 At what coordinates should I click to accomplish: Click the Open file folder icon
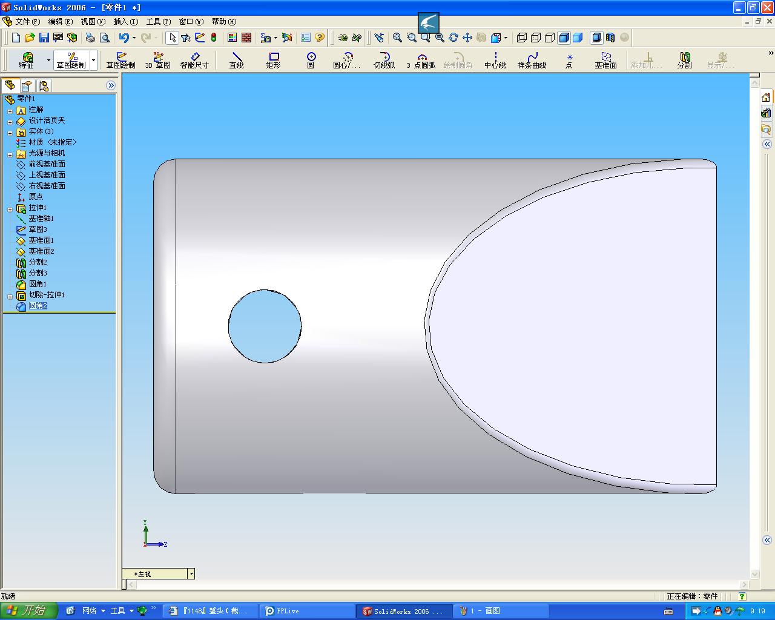pyautogui.click(x=30, y=38)
